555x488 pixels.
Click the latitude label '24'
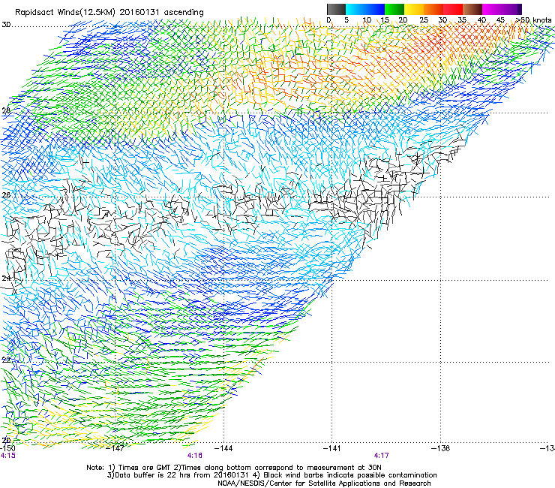pyautogui.click(x=6, y=279)
